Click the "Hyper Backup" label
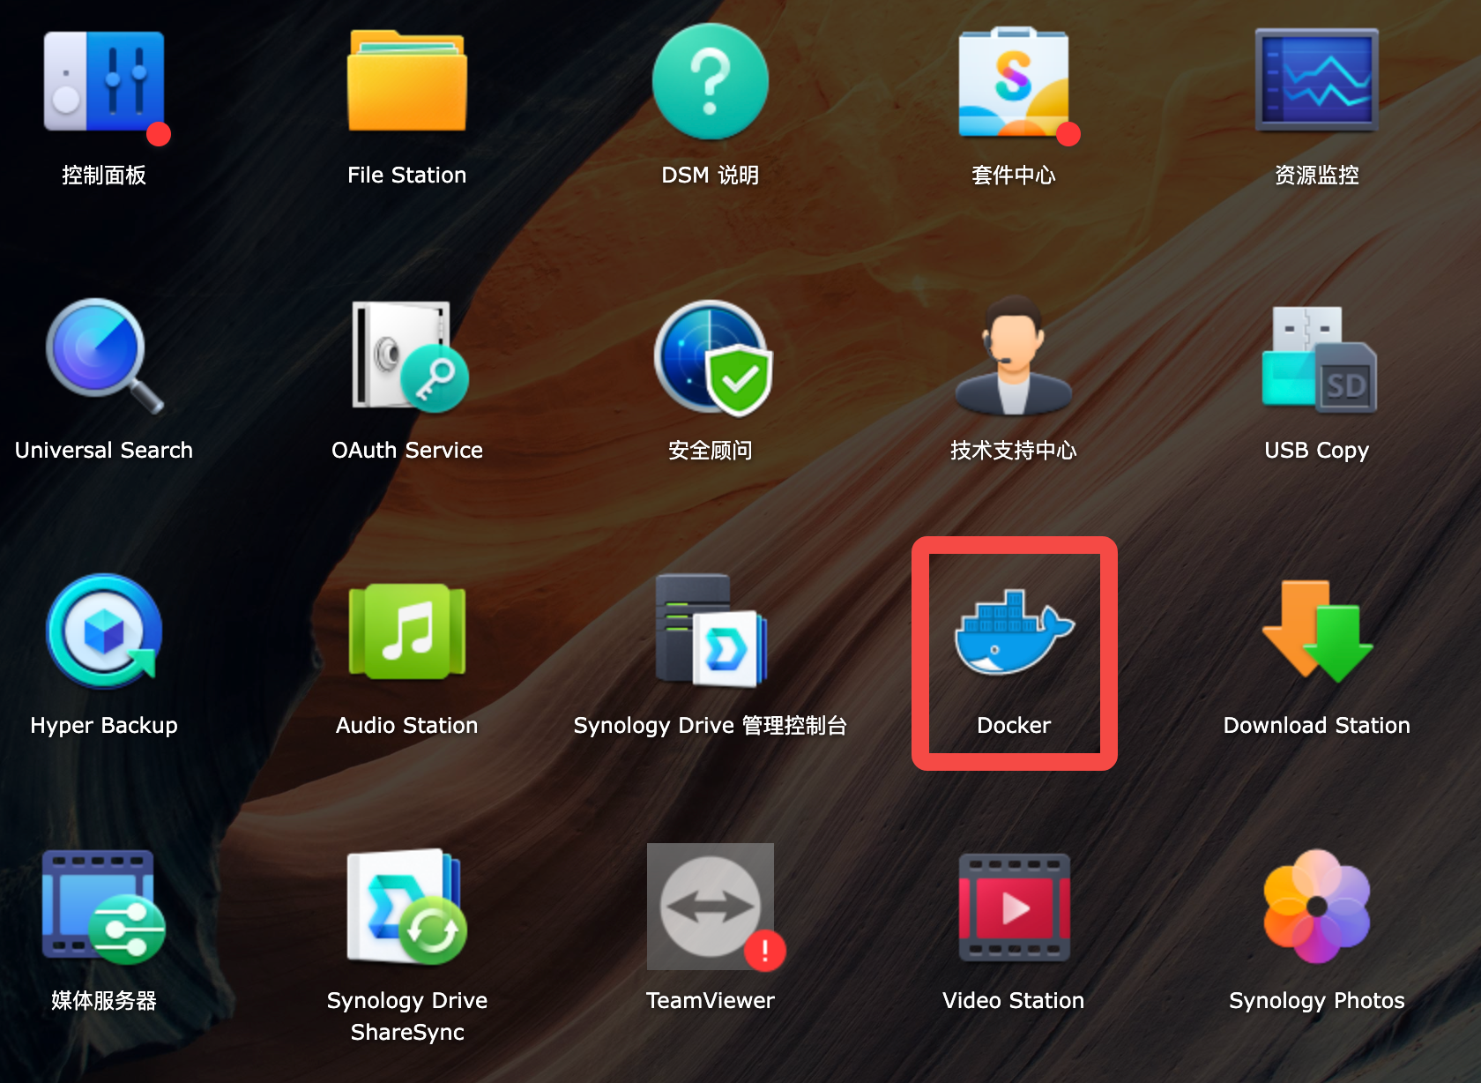Screen dimensions: 1481x1083 104,726
